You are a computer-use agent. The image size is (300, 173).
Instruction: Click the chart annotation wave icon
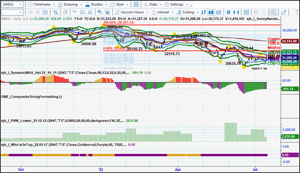click(x=83, y=12)
